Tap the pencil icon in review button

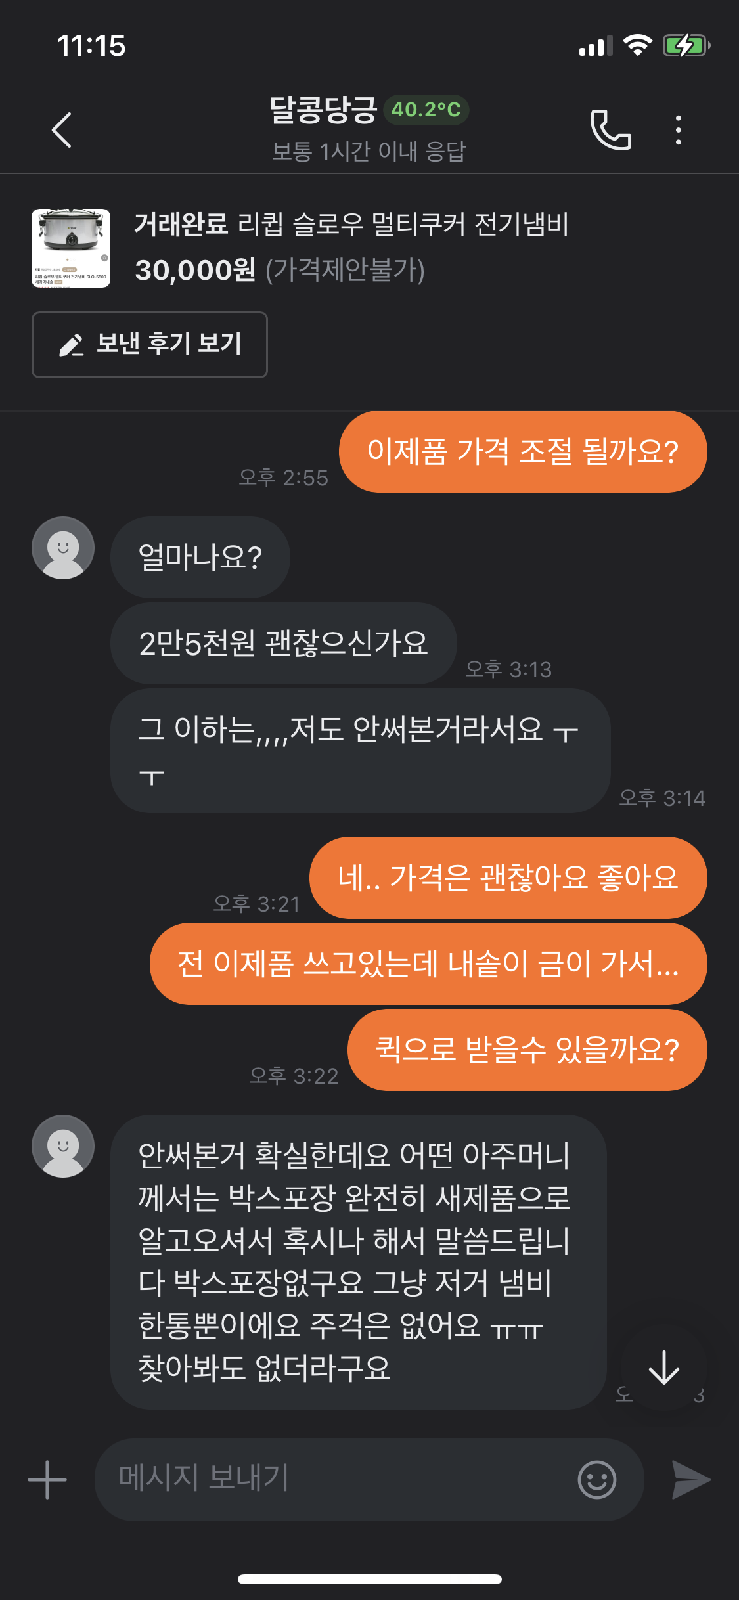[x=71, y=345]
